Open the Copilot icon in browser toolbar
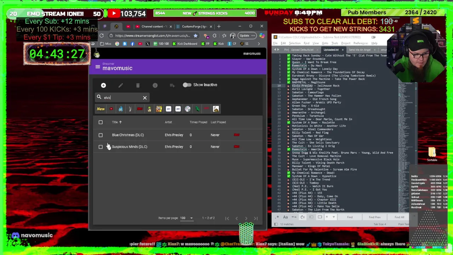This screenshot has width=453, height=255. [262, 35]
